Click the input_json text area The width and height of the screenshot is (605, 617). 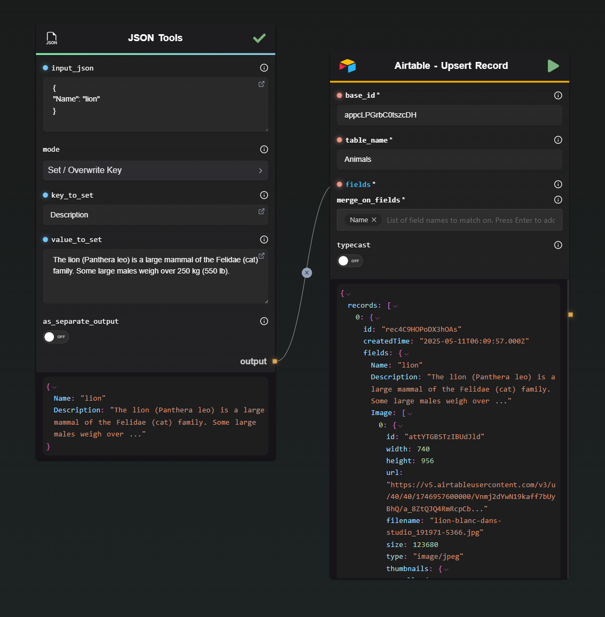coord(155,104)
